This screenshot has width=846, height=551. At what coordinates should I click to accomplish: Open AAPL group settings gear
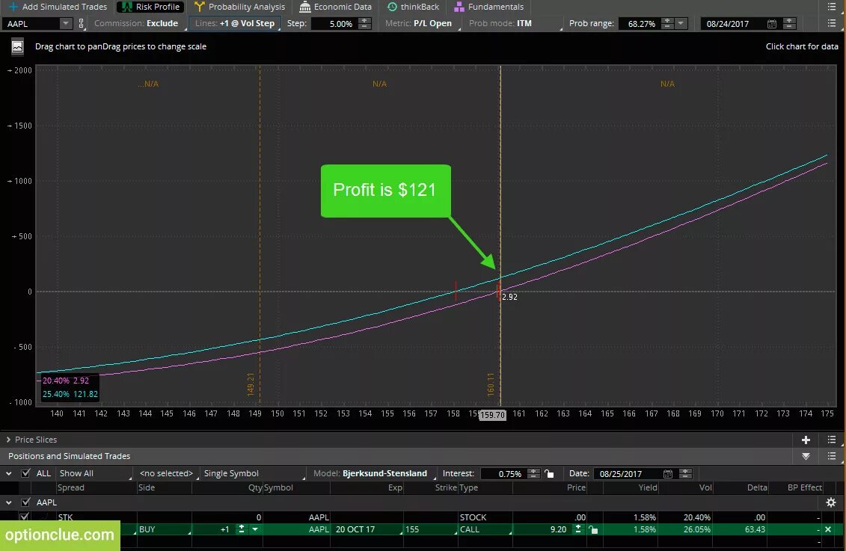click(x=831, y=502)
